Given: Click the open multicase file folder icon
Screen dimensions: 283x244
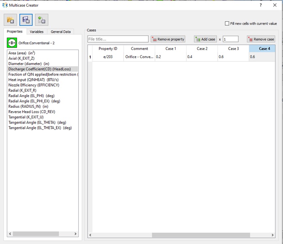Looking at the screenshot, I should [x=11, y=20].
